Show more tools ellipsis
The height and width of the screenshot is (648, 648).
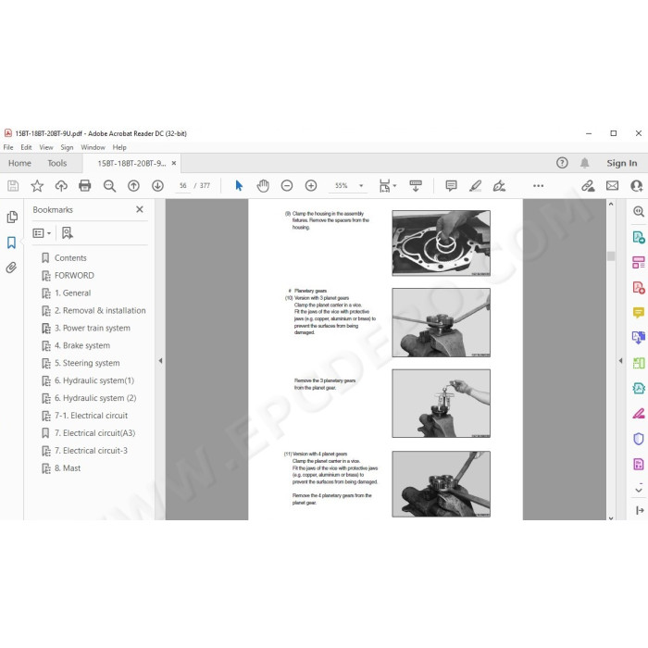pos(538,186)
